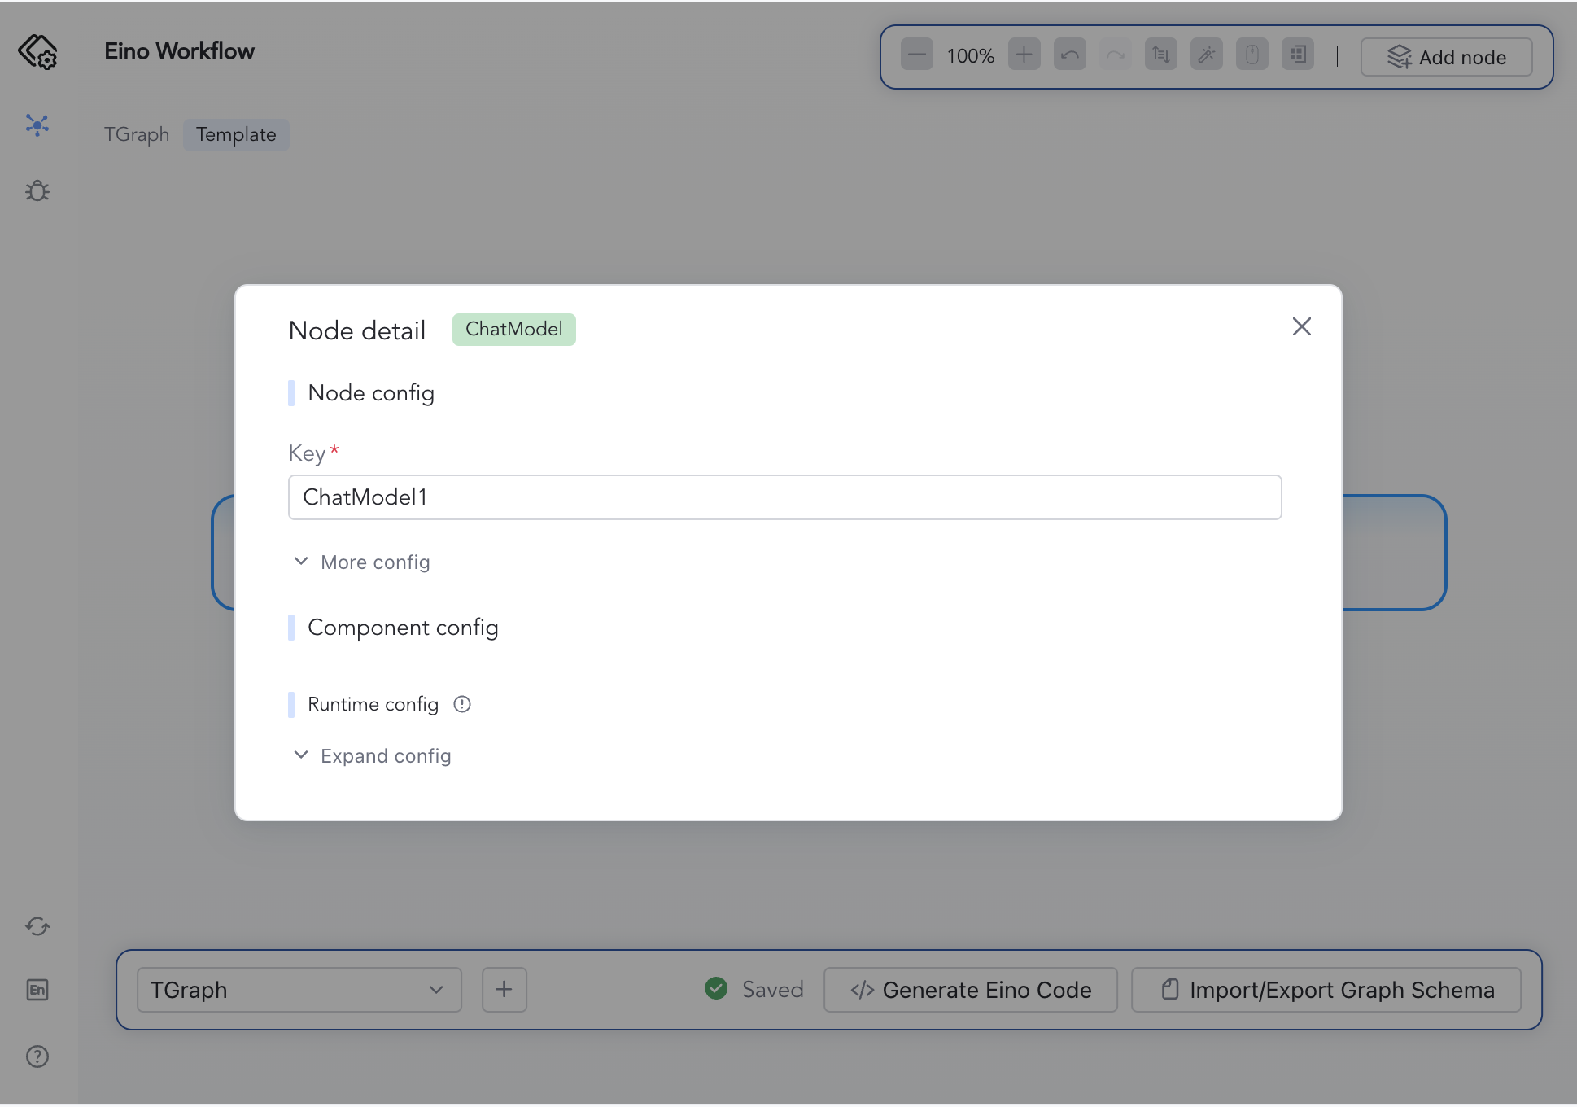Viewport: 1577px width, 1107px height.
Task: Toggle the En language switch icon
Action: 37,990
